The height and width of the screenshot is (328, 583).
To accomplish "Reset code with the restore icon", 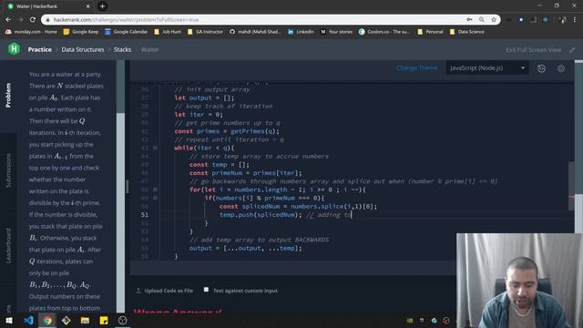I will pyautogui.click(x=541, y=68).
